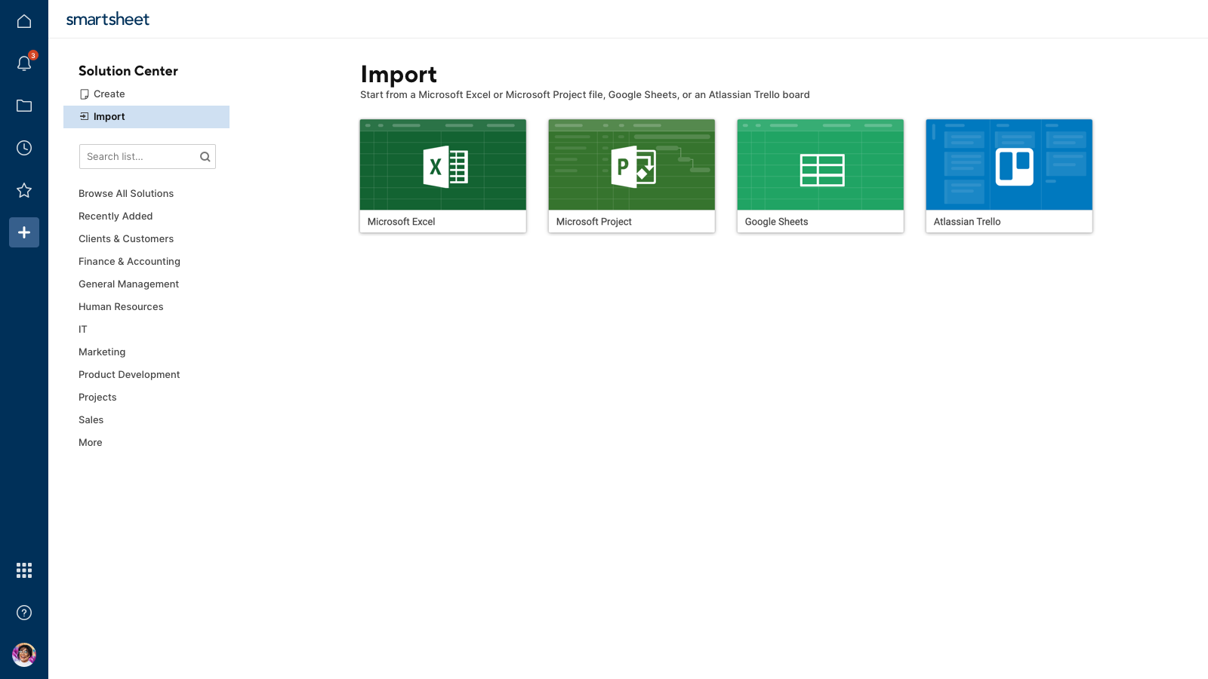1208x679 pixels.
Task: Open Help using the question mark icon
Action: [x=23, y=613]
